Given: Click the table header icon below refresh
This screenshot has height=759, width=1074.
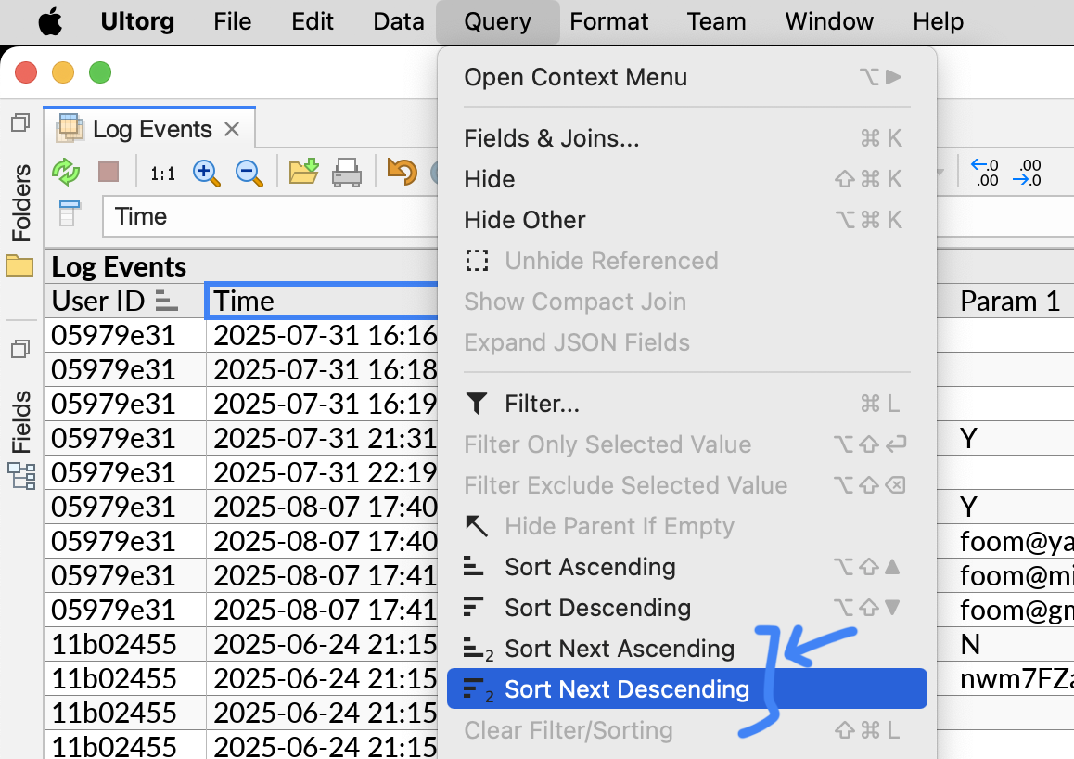Looking at the screenshot, I should [x=69, y=214].
